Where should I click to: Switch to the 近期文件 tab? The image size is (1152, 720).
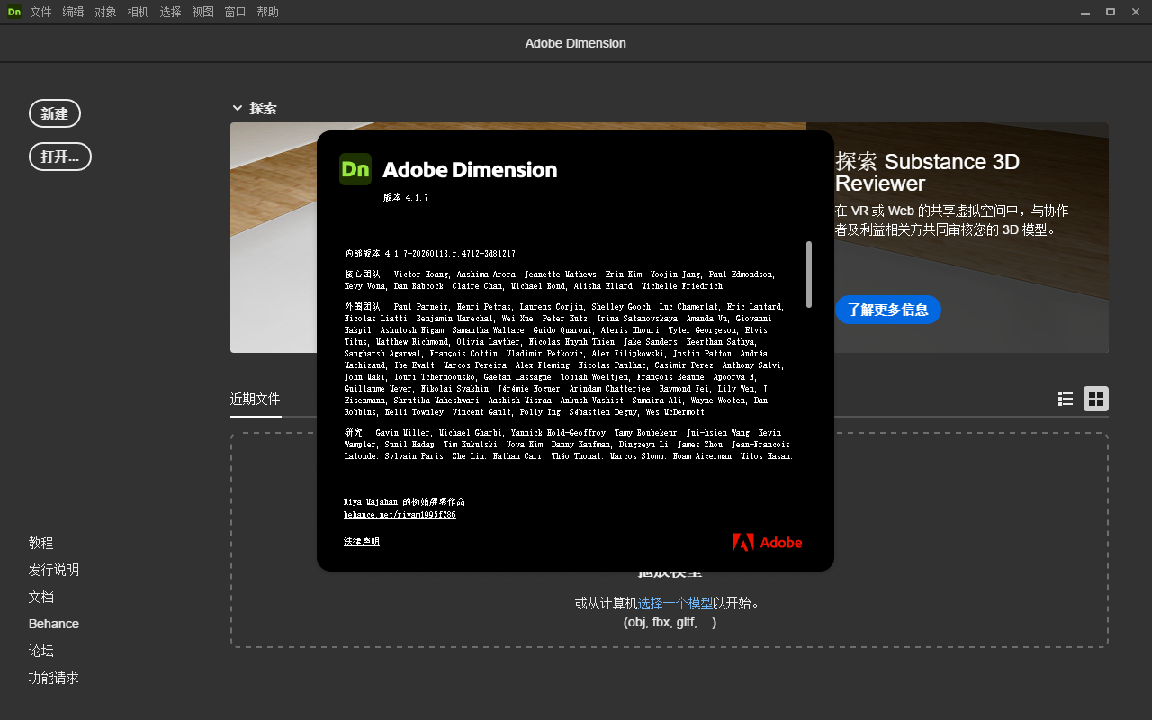pyautogui.click(x=256, y=398)
